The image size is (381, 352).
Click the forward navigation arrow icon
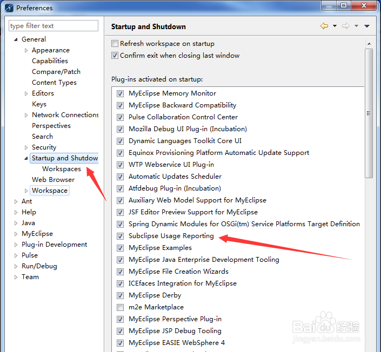345,26
